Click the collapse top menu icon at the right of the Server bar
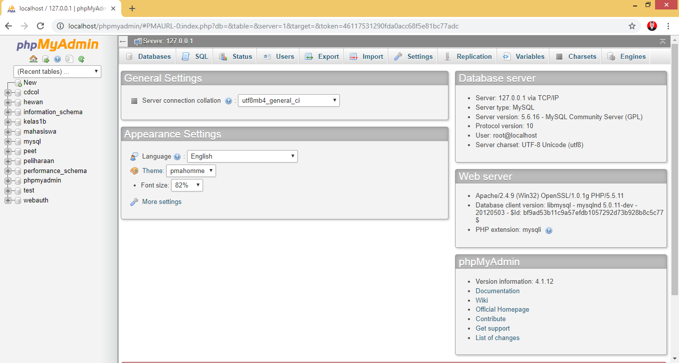 coord(663,41)
